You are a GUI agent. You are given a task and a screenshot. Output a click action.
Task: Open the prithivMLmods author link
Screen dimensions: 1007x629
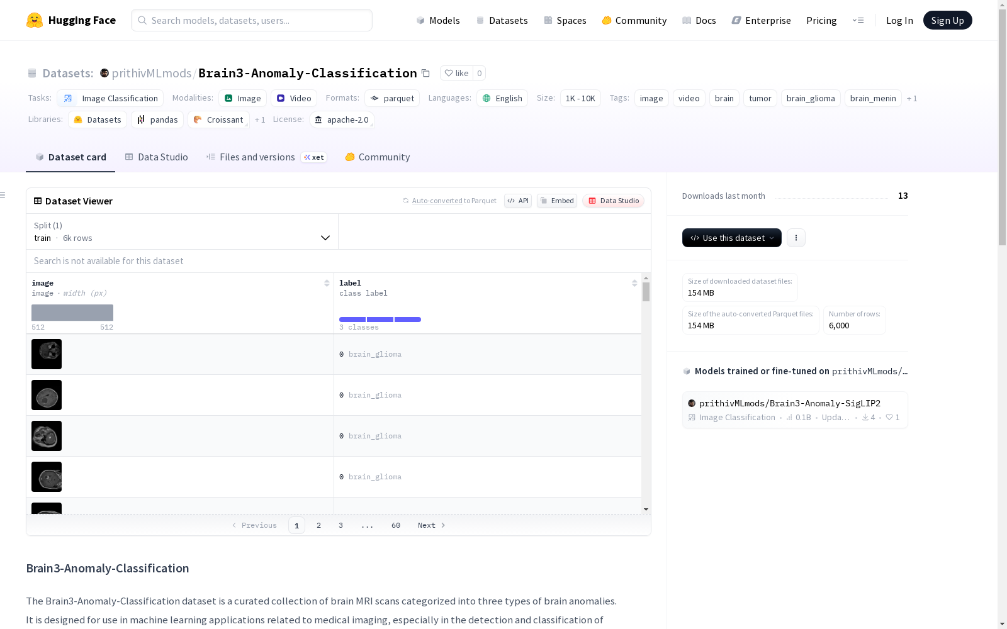point(152,73)
